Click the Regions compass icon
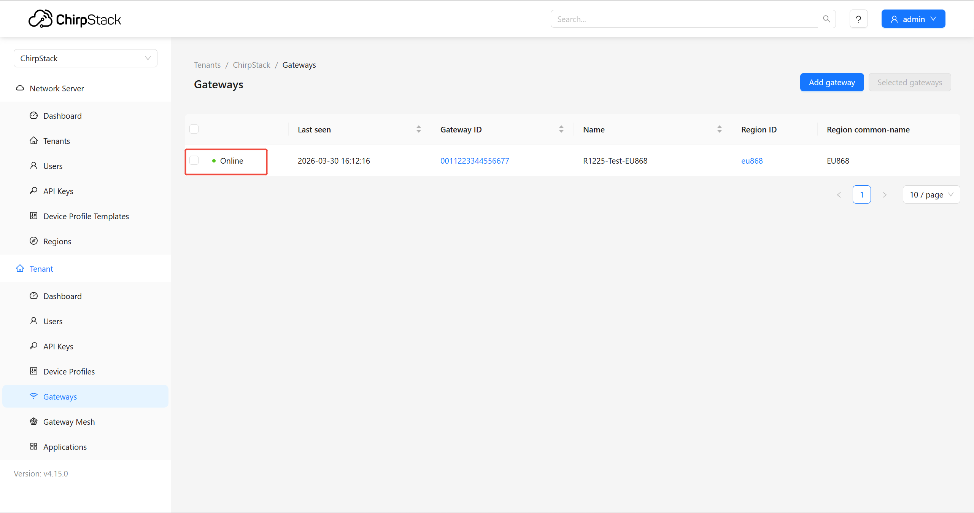This screenshot has height=513, width=974. [x=34, y=241]
